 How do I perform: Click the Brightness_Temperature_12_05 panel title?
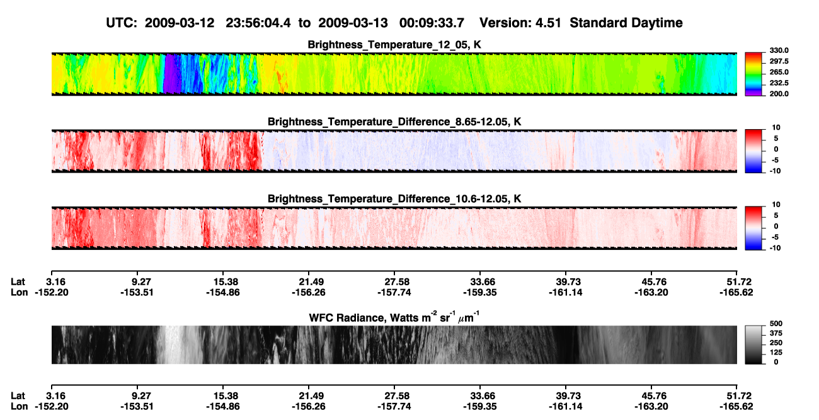394,45
